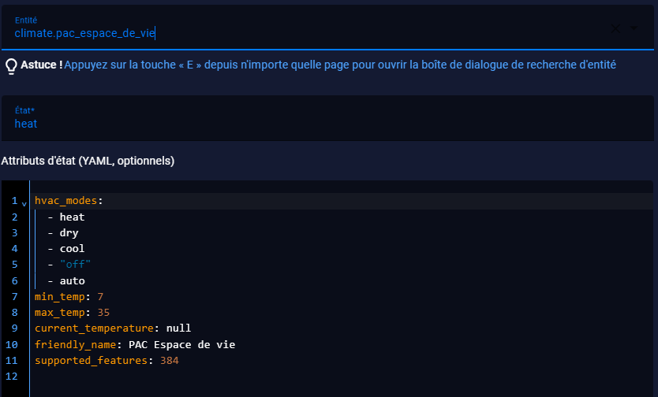The height and width of the screenshot is (397, 658).
Task: Click the supported_features value 384
Action: click(x=170, y=361)
